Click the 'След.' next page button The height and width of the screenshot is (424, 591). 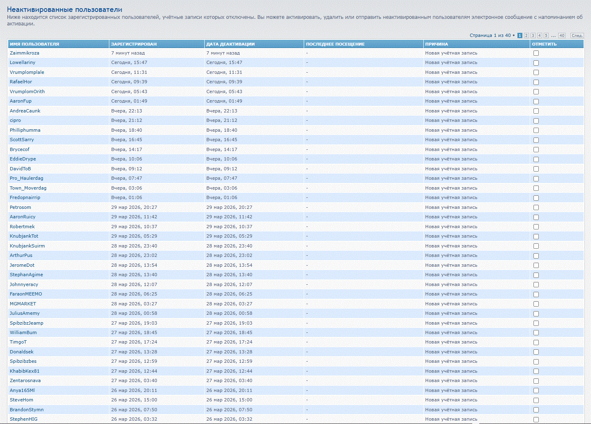click(577, 36)
